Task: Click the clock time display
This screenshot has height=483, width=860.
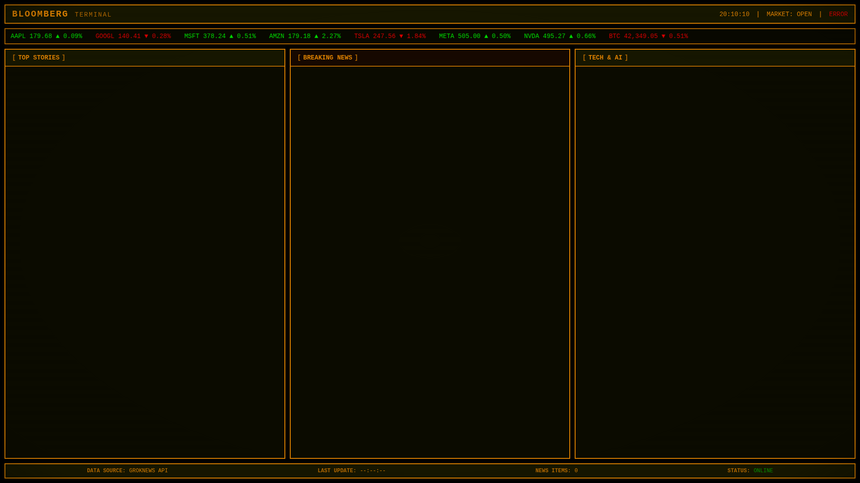Action: [734, 14]
